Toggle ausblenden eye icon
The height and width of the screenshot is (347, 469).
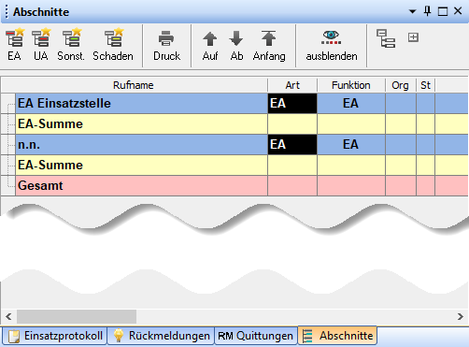click(332, 45)
